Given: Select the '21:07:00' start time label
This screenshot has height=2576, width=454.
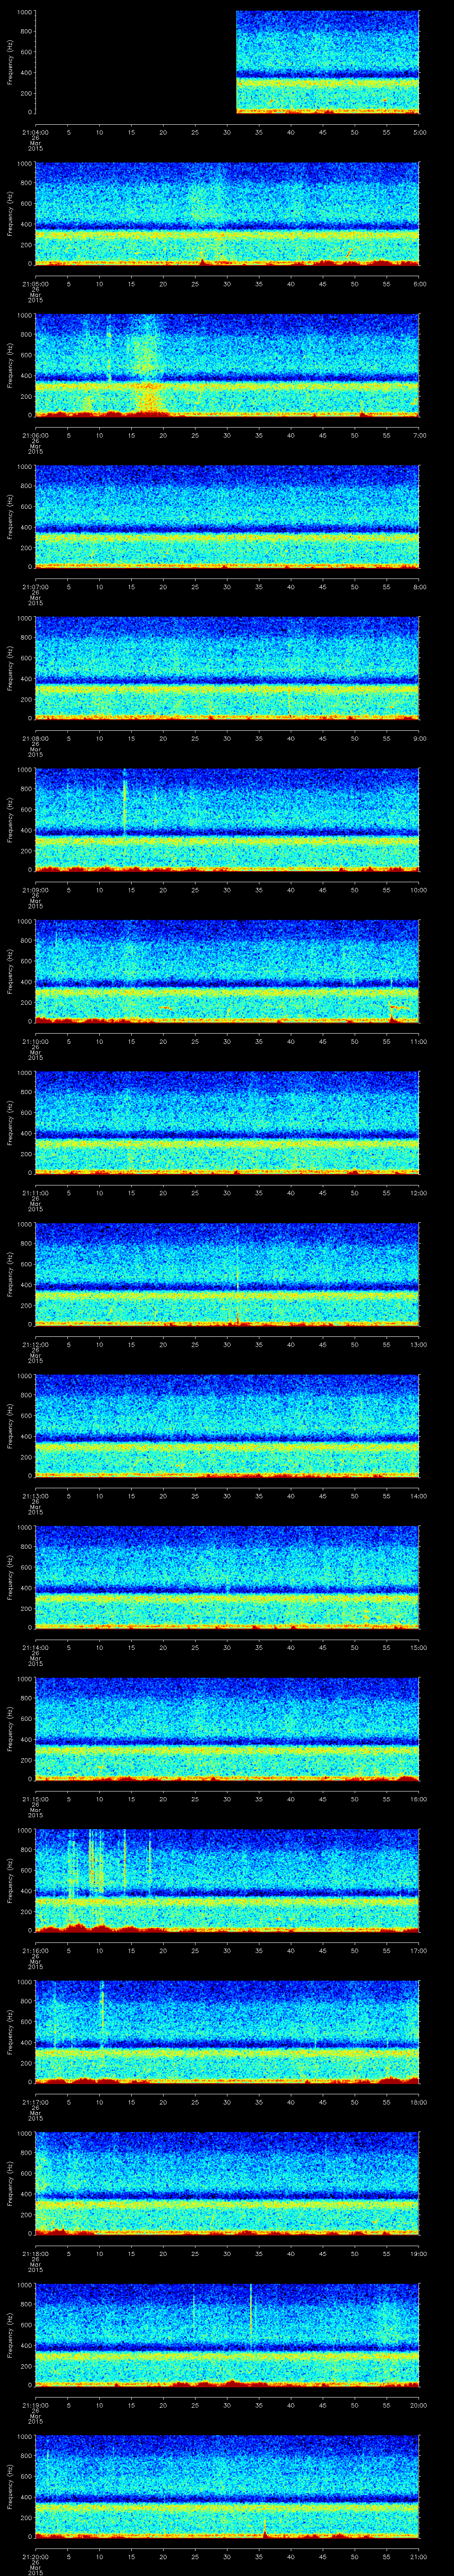Looking at the screenshot, I should tap(35, 586).
